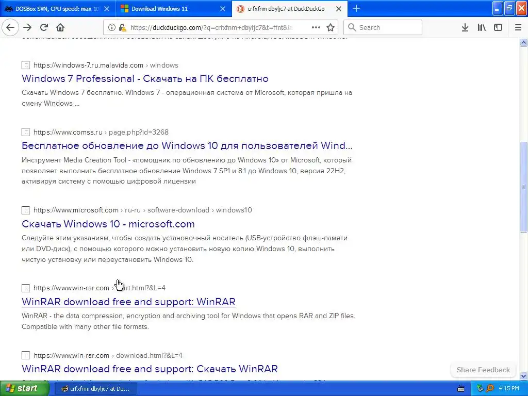528x396 pixels.
Task: Open Скачать WinRAR result link
Action: tap(150, 369)
